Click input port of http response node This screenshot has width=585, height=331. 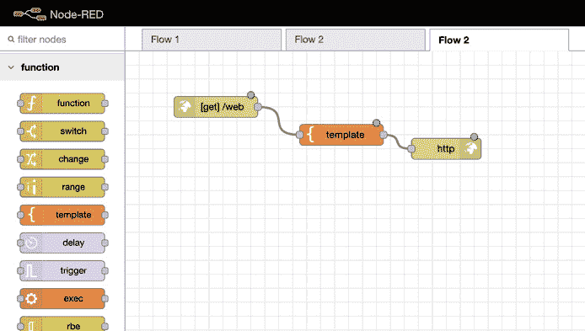point(411,149)
